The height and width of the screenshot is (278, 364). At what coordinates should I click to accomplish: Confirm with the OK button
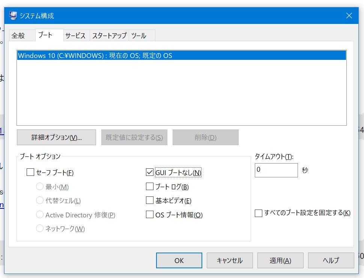[x=179, y=260]
